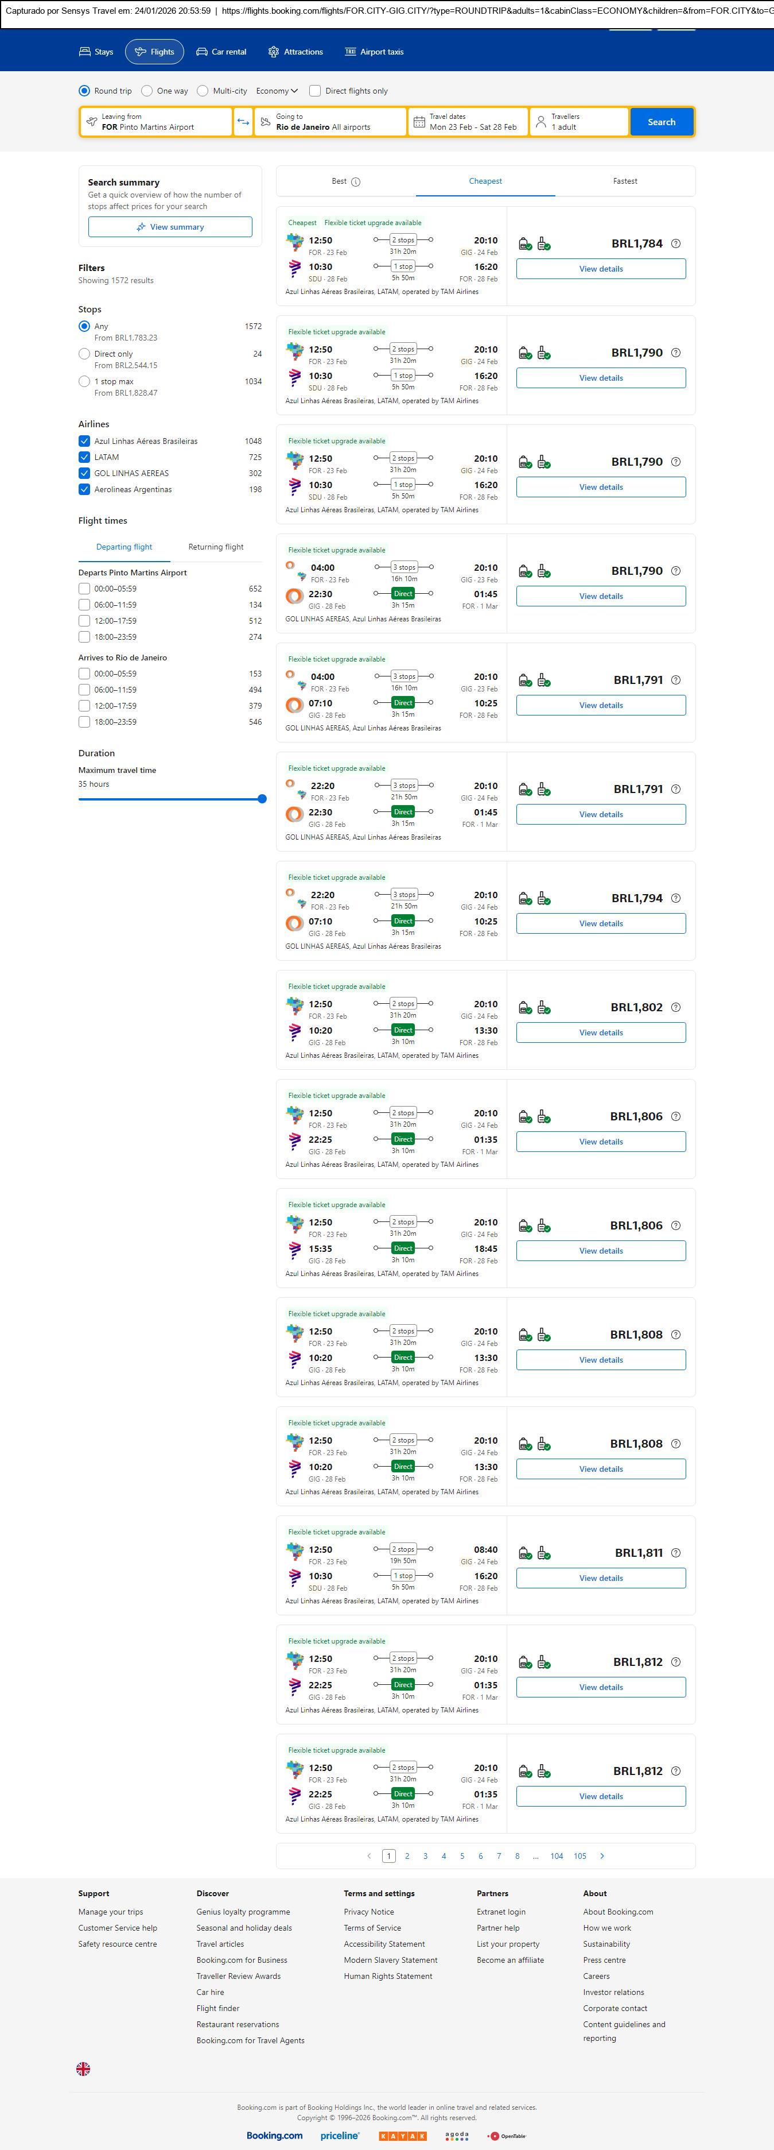Enable the Direct flights only checkbox
Screen dimensions: 774x2150
315,91
